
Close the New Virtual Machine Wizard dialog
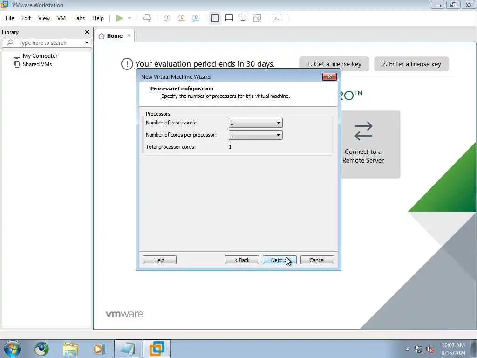point(329,77)
